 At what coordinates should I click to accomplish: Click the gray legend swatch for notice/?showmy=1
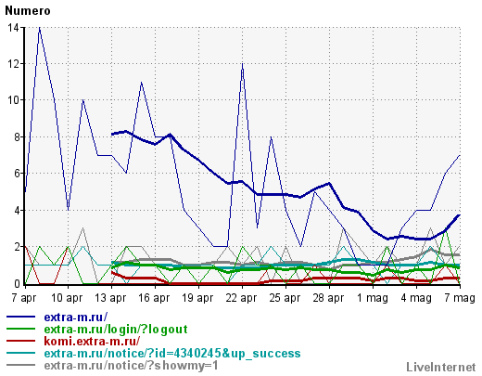20,365
